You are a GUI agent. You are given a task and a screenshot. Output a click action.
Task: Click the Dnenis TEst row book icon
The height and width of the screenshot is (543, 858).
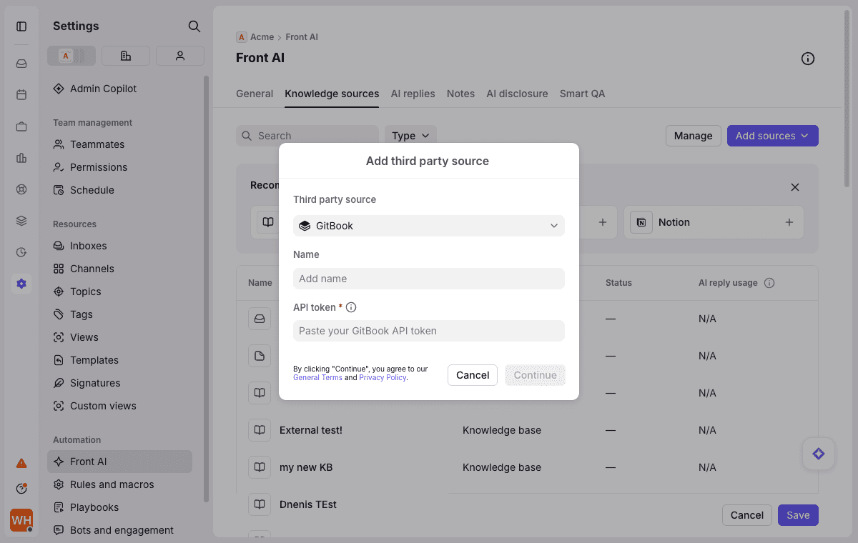click(260, 504)
